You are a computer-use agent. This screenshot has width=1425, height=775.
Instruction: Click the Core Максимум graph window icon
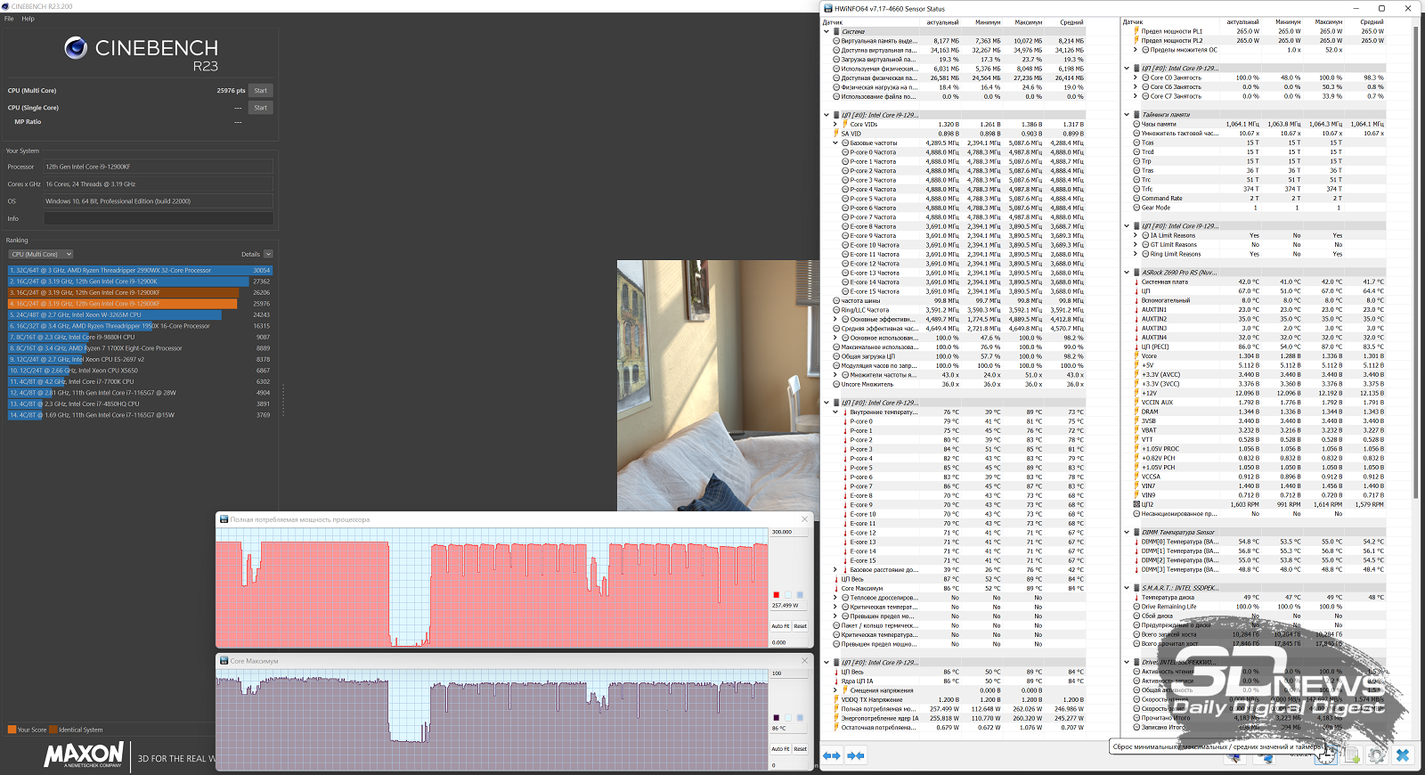[x=224, y=661]
